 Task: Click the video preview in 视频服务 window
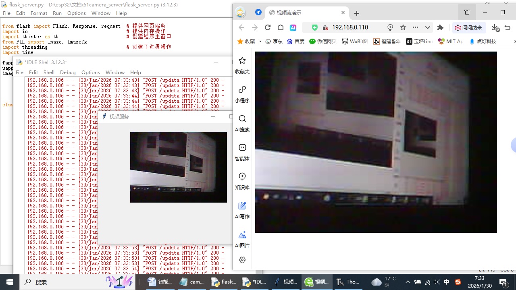click(x=179, y=167)
